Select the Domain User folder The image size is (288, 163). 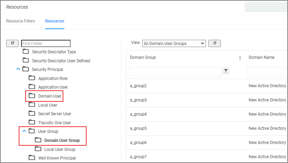click(x=49, y=96)
